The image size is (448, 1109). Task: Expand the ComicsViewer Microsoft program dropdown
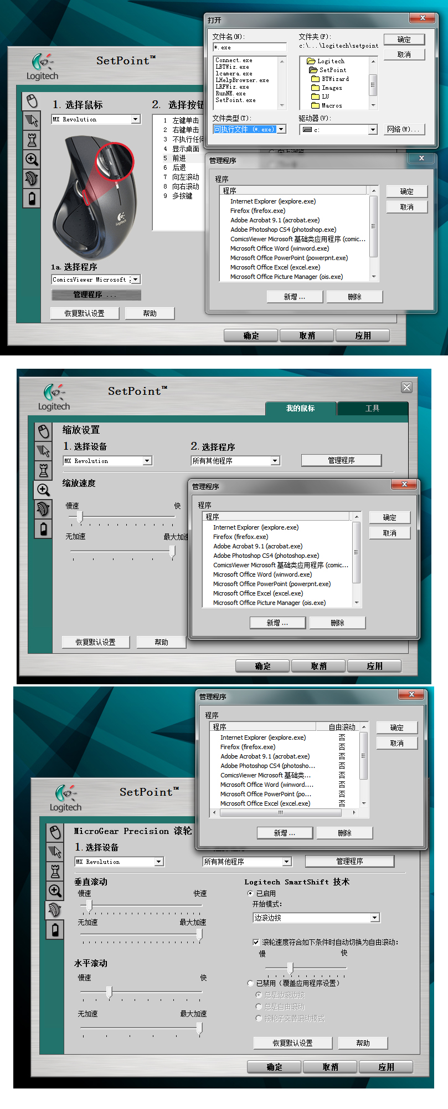[x=136, y=279]
